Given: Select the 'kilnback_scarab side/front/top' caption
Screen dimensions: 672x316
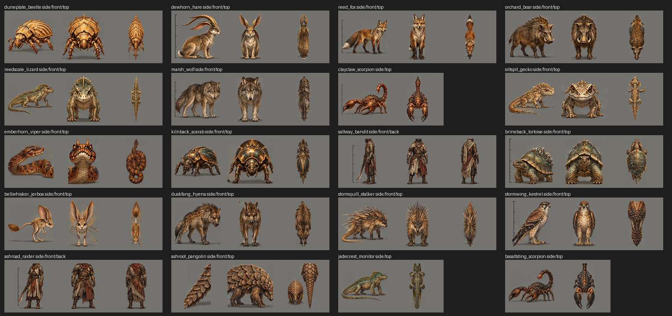Looking at the screenshot, I should [202, 132].
